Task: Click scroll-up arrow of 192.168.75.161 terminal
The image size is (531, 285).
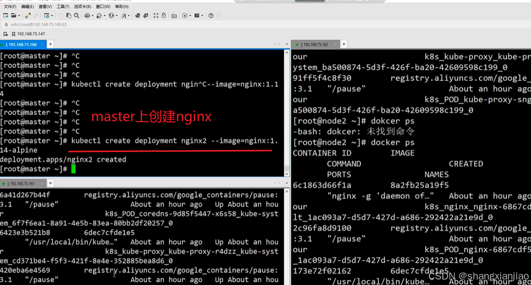Action: pyautogui.click(x=287, y=191)
